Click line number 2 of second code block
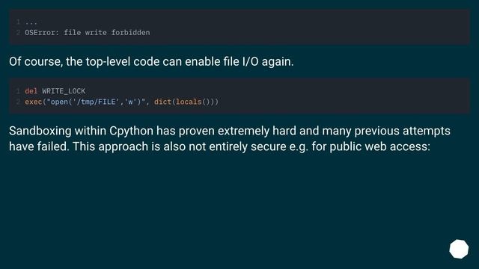Screen dimensions: 479x269 (x=18, y=102)
